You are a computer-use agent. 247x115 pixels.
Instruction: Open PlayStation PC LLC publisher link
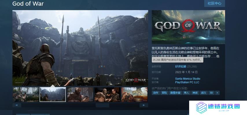pos(187,82)
